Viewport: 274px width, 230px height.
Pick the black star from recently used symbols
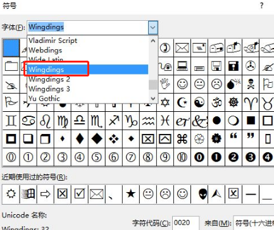[x=131, y=194]
